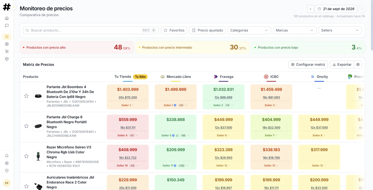Open the Marcas dropdown
The width and height of the screenshot is (373, 190).
pyautogui.click(x=295, y=30)
